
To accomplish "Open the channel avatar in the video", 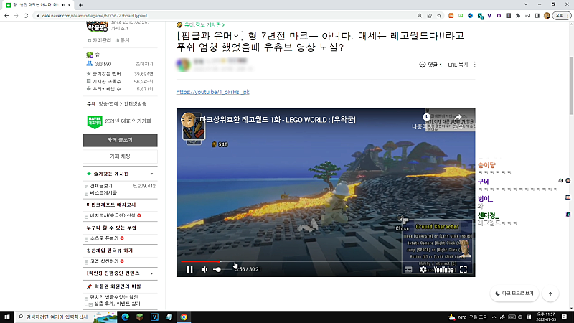I will (x=189, y=120).
